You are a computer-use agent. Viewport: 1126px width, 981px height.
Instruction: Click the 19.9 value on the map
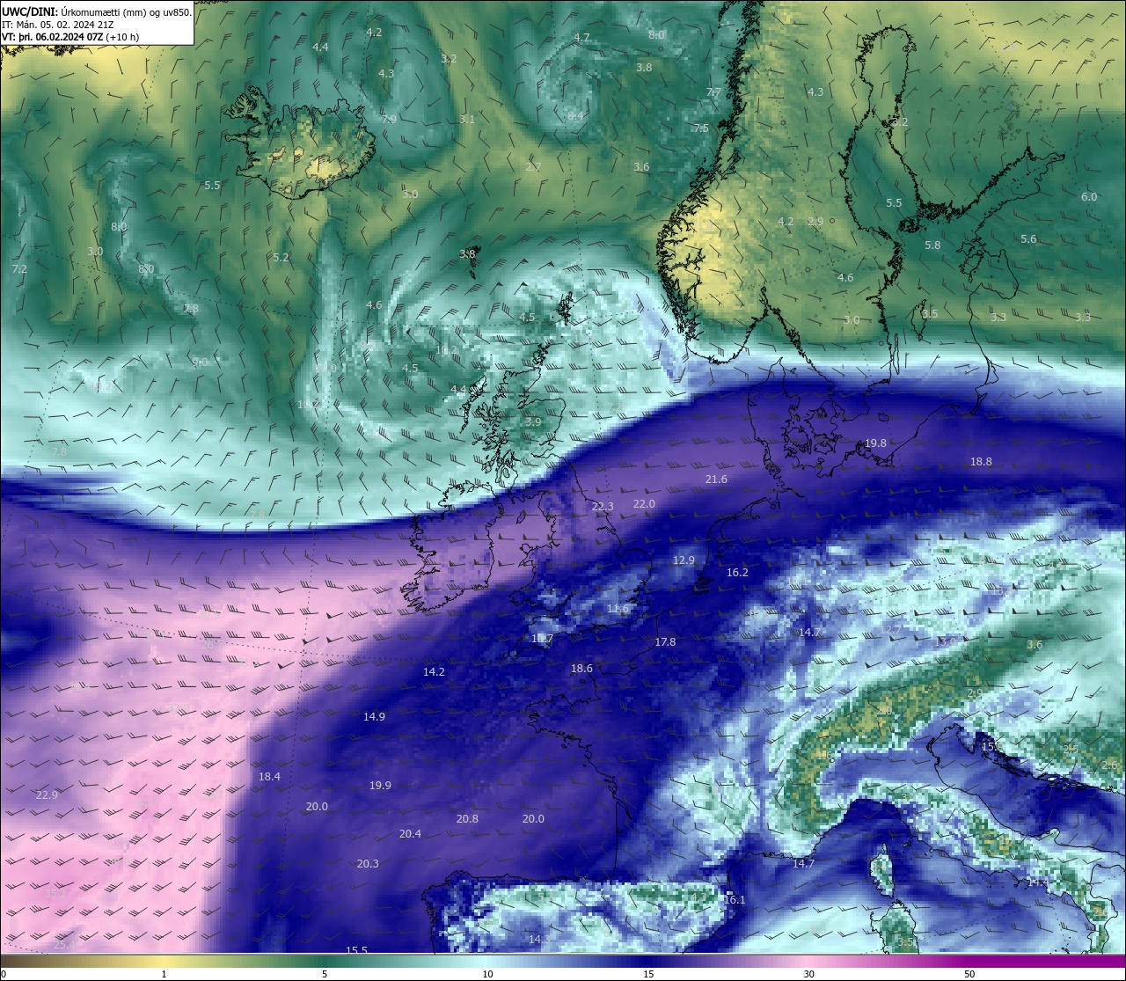click(x=380, y=786)
